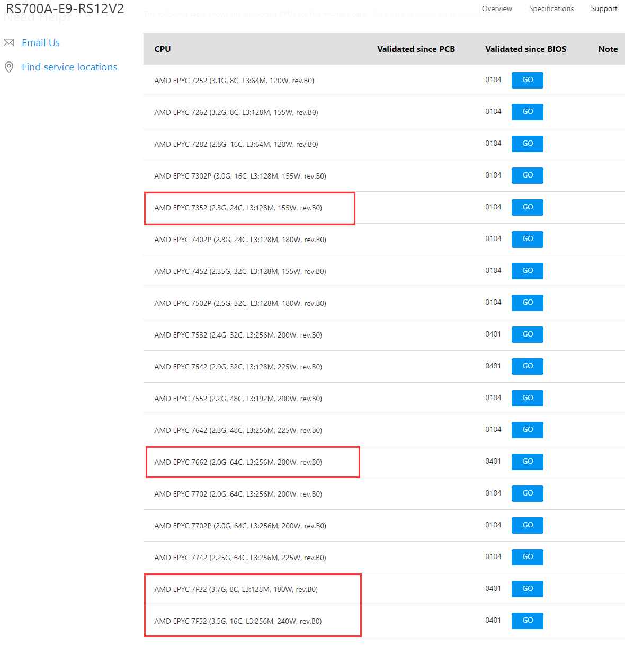The width and height of the screenshot is (625, 654).
Task: Select the AMD EPYC 7402P CPU name
Action: pos(240,240)
